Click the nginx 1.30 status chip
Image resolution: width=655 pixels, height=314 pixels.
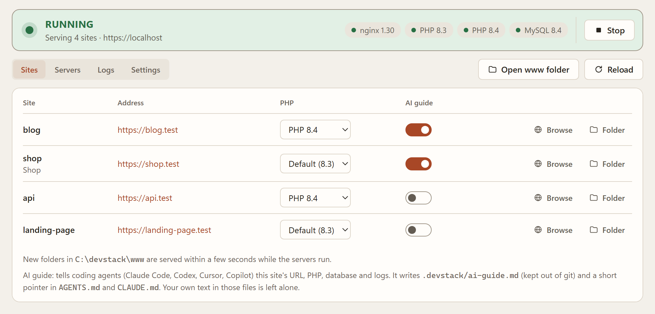[x=373, y=30]
